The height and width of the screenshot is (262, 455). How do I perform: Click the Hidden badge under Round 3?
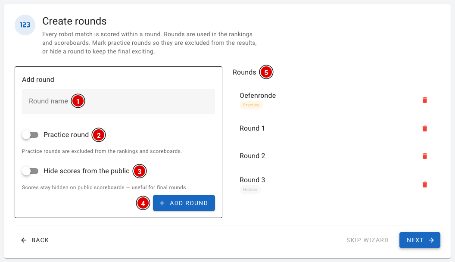(250, 190)
